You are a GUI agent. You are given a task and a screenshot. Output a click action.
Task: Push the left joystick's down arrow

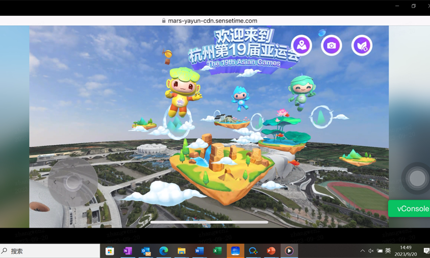tap(72, 198)
